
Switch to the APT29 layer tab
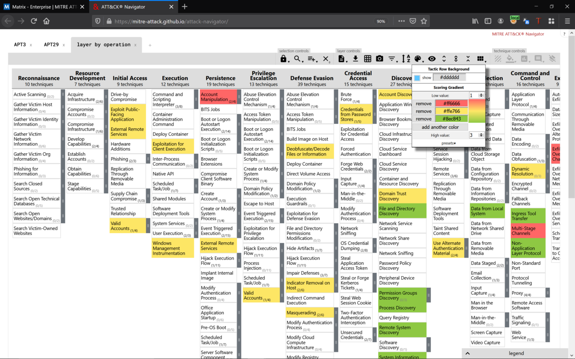[51, 45]
